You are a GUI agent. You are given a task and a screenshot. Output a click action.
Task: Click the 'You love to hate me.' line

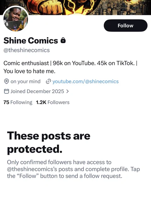[x=29, y=71]
